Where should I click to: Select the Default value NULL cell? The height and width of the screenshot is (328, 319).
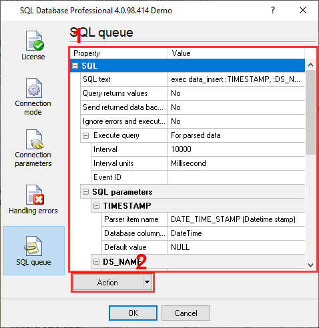pyautogui.click(x=236, y=247)
